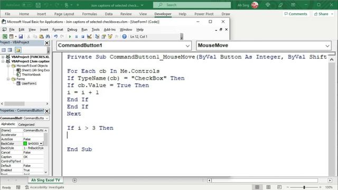The image size is (338, 190).
Task: Click the Insert UserForm toolbar icon
Action: (11, 36)
